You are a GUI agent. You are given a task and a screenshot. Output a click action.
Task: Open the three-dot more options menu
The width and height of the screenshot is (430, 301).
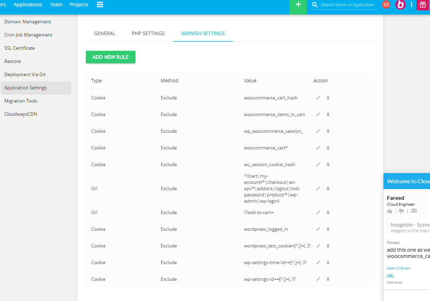click(x=412, y=5)
